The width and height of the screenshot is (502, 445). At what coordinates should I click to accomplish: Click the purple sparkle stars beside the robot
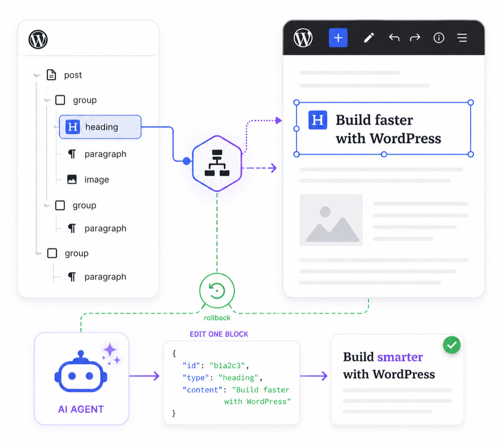111,354
